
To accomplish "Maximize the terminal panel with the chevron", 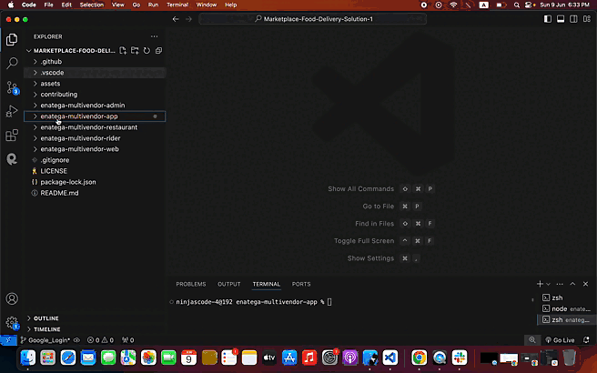I will click(x=572, y=284).
